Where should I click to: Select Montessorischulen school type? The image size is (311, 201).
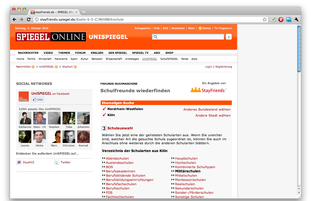point(190,180)
